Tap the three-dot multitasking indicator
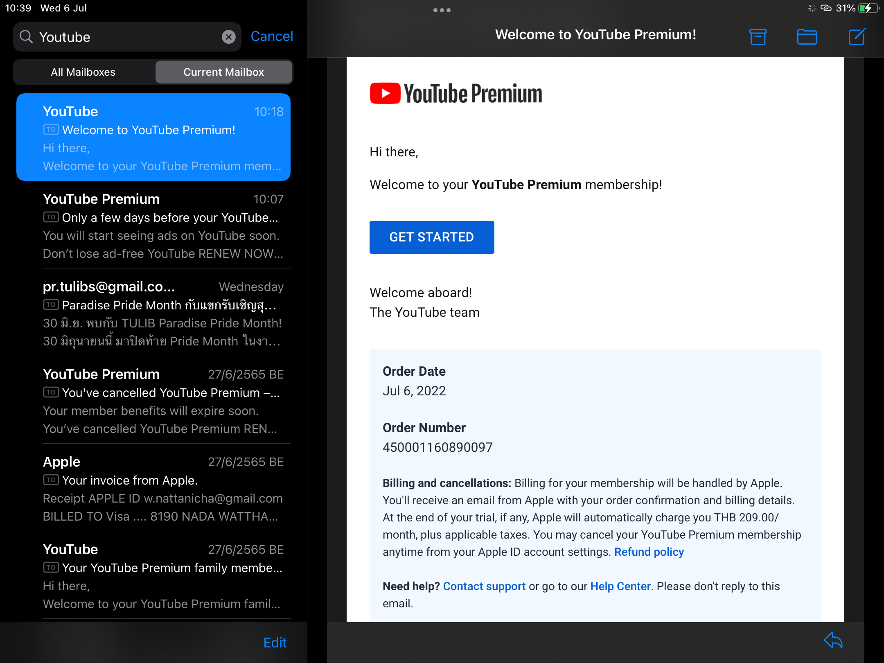This screenshot has width=884, height=663. coord(442,10)
